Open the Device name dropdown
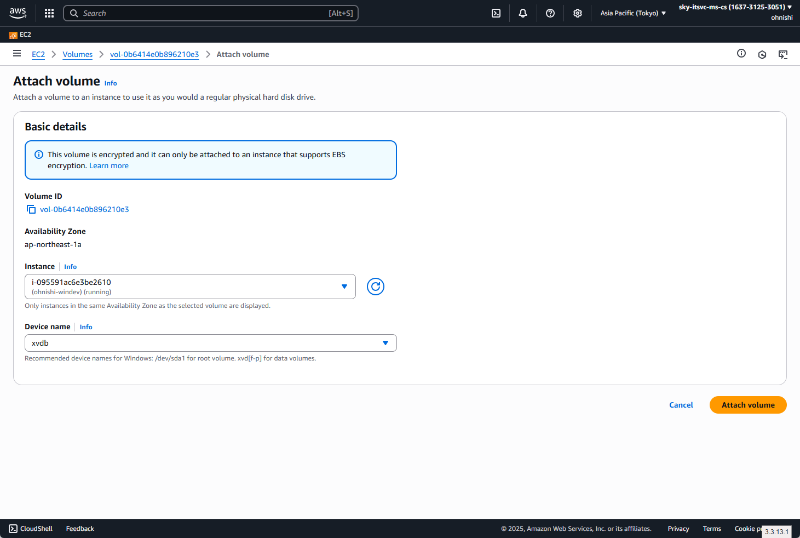 (210, 343)
